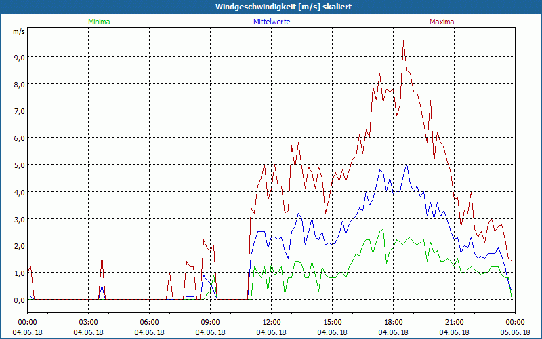The width and height of the screenshot is (542, 339).
Task: Select the blue 'Mittelwerte' legend label
Action: (x=272, y=22)
